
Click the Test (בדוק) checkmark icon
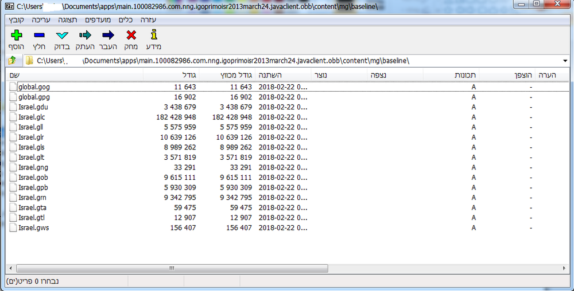coord(62,35)
